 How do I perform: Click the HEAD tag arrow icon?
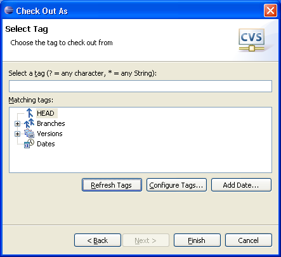tap(30, 113)
